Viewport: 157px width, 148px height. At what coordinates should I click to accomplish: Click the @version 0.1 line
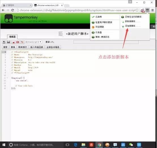[21, 60]
